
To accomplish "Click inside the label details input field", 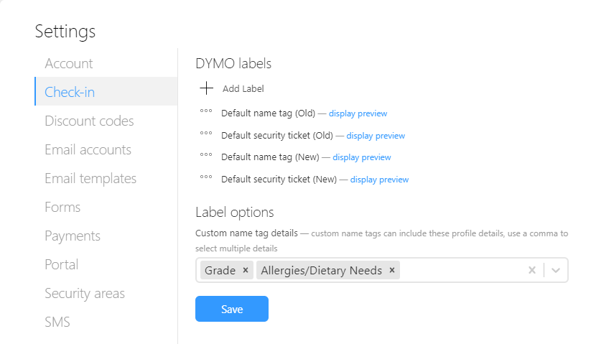I will click(460, 270).
